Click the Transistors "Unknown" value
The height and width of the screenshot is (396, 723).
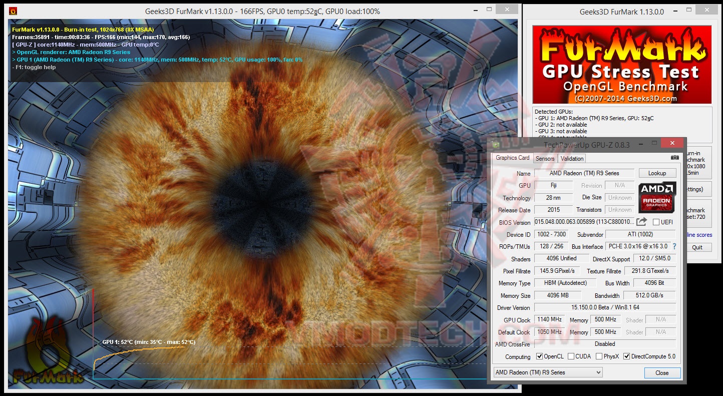620,210
